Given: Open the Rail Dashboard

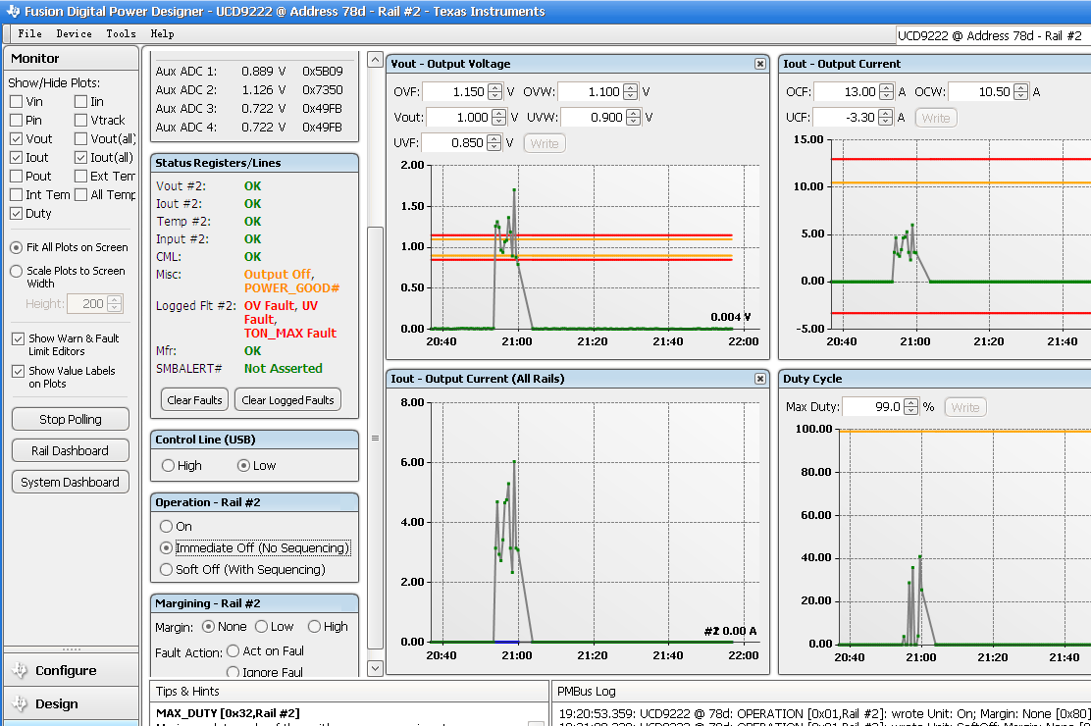Looking at the screenshot, I should (71, 450).
